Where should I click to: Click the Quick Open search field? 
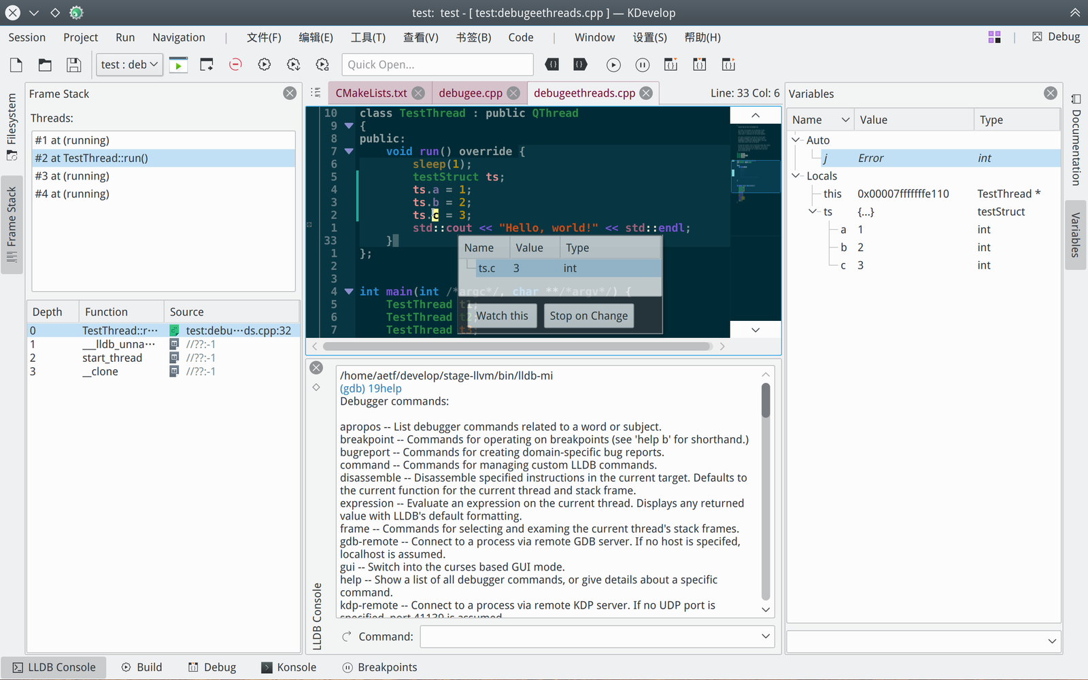click(437, 65)
